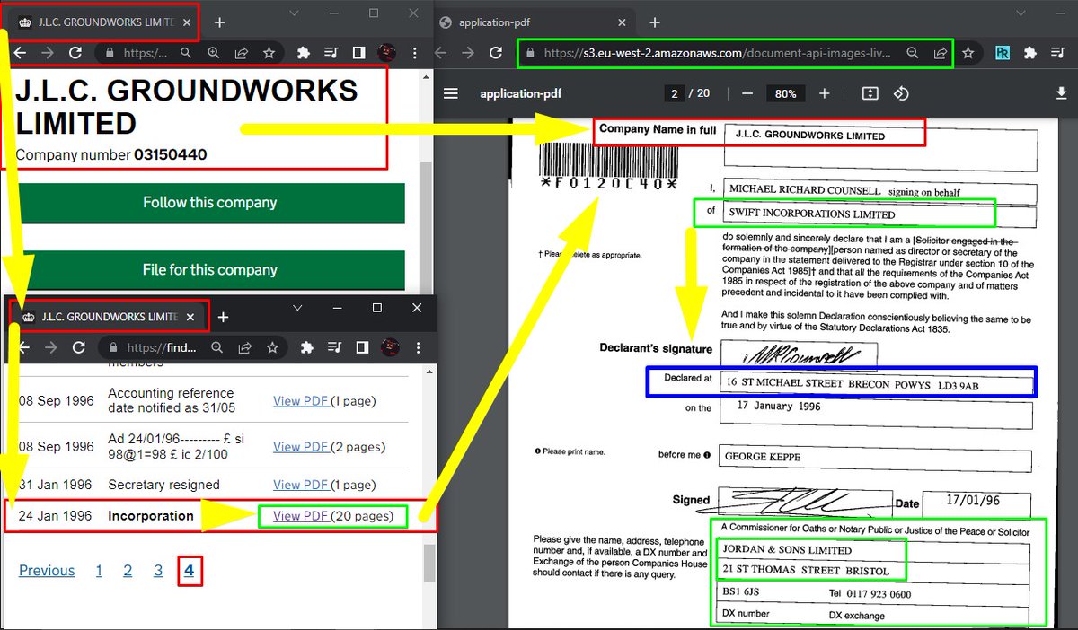The height and width of the screenshot is (630, 1078).
Task: Click Follow this company button
Action: pos(210,203)
